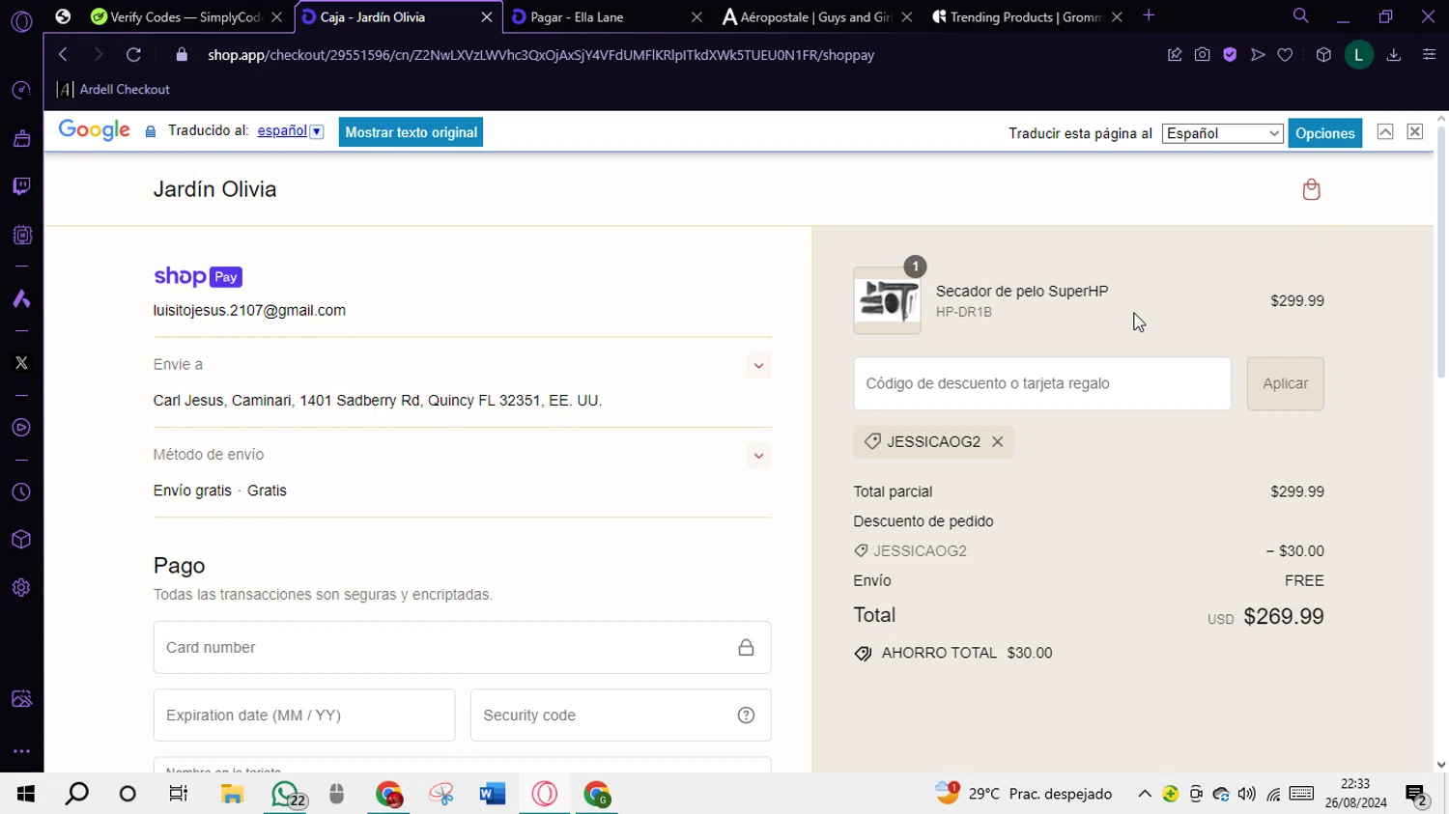Expand the 'Envíe a' shipping address section
Image resolution: width=1449 pixels, height=814 pixels.
[758, 366]
